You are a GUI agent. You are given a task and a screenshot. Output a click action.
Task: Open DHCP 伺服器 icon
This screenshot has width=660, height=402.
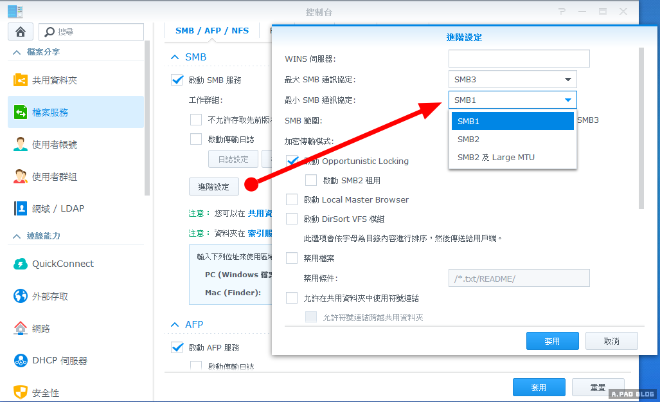click(21, 360)
